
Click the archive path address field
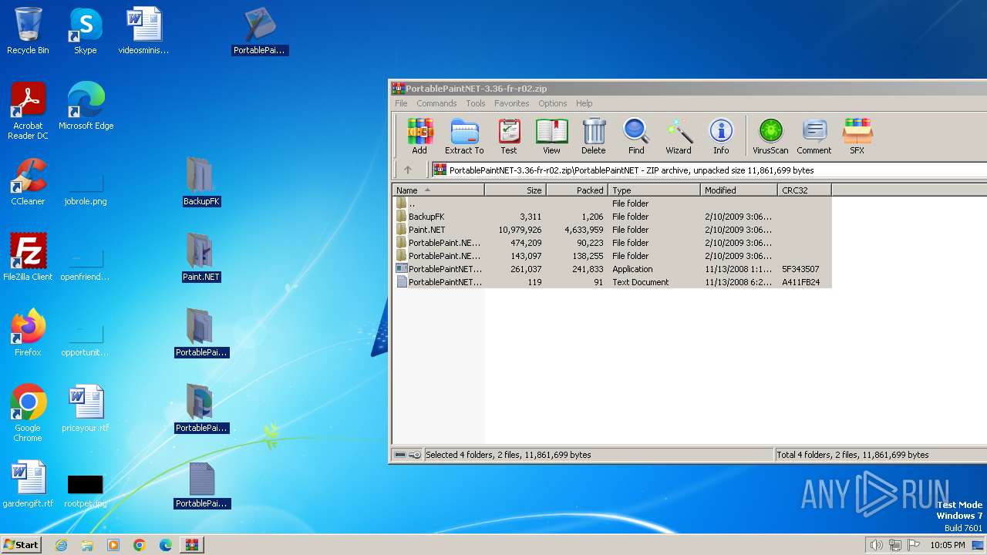click(708, 170)
